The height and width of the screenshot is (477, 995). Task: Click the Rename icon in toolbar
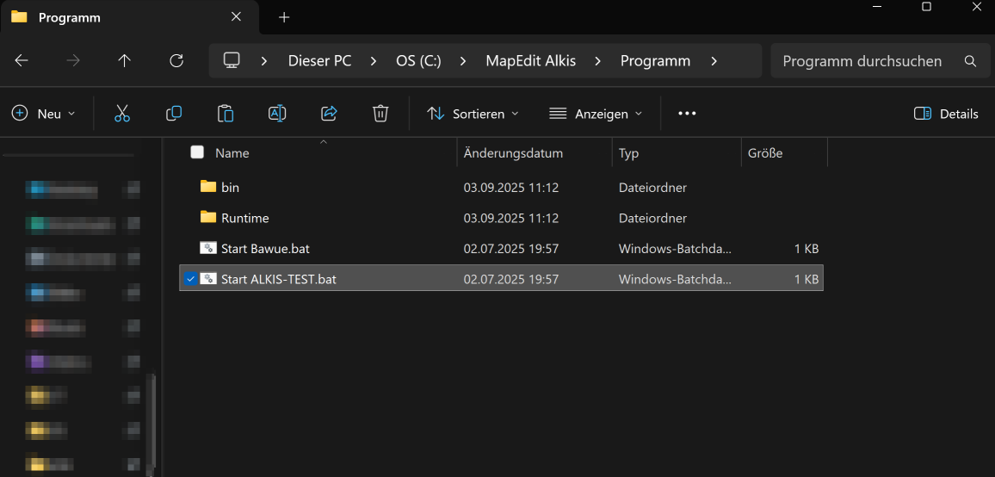(x=277, y=114)
